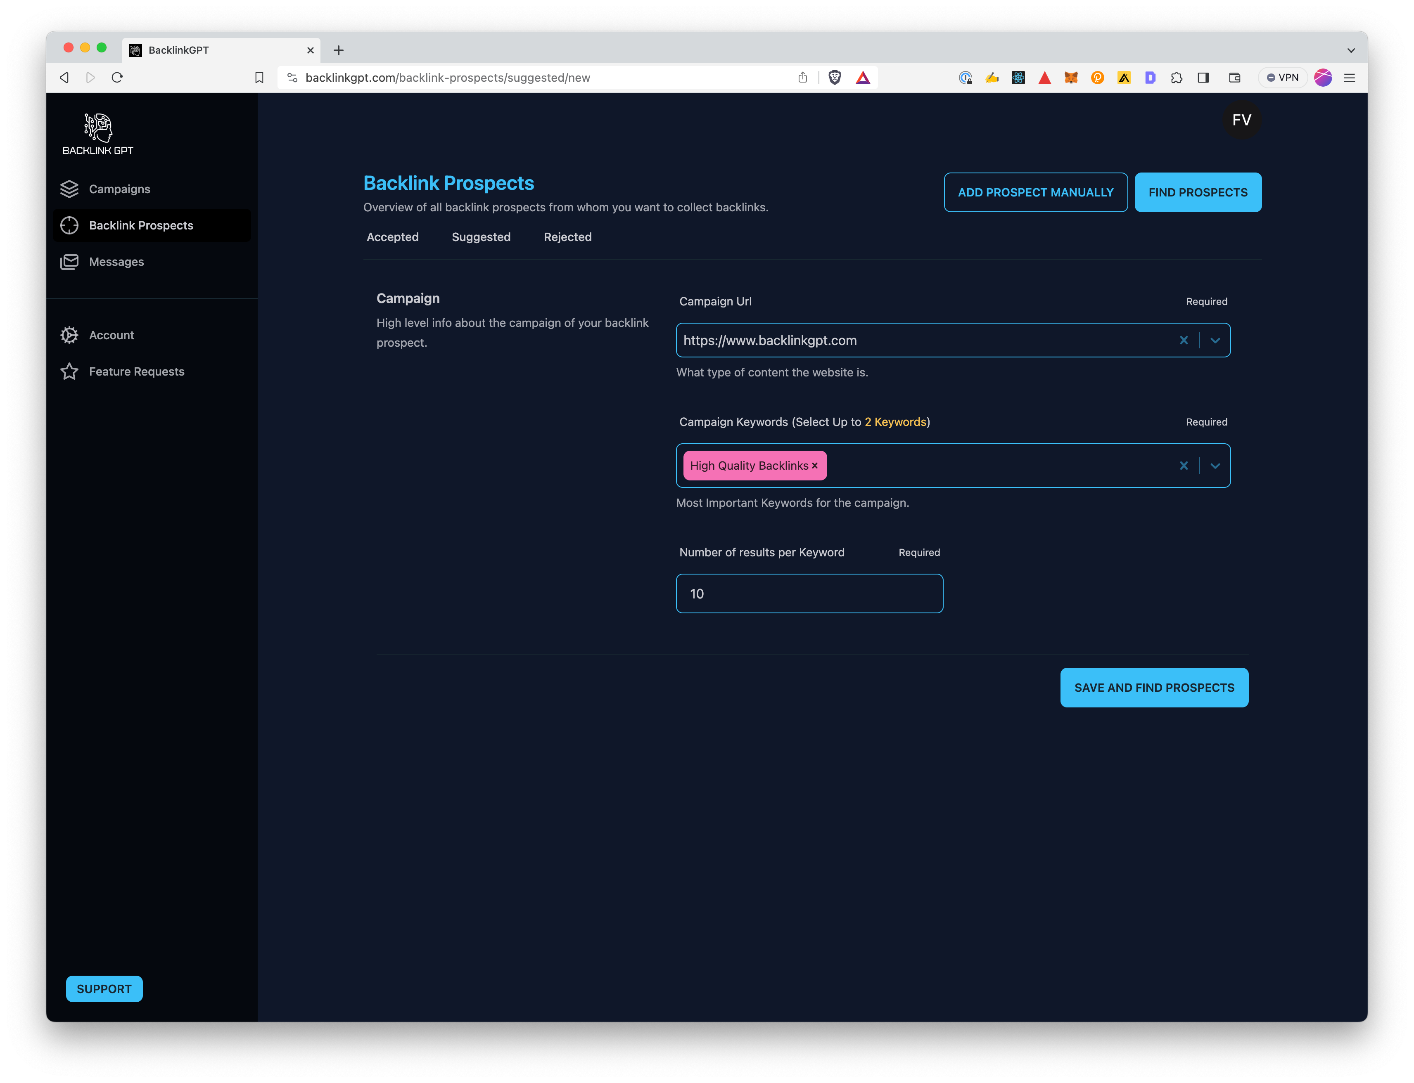Image resolution: width=1414 pixels, height=1083 pixels.
Task: Click the MetaMask fox extension icon
Action: click(x=1071, y=77)
